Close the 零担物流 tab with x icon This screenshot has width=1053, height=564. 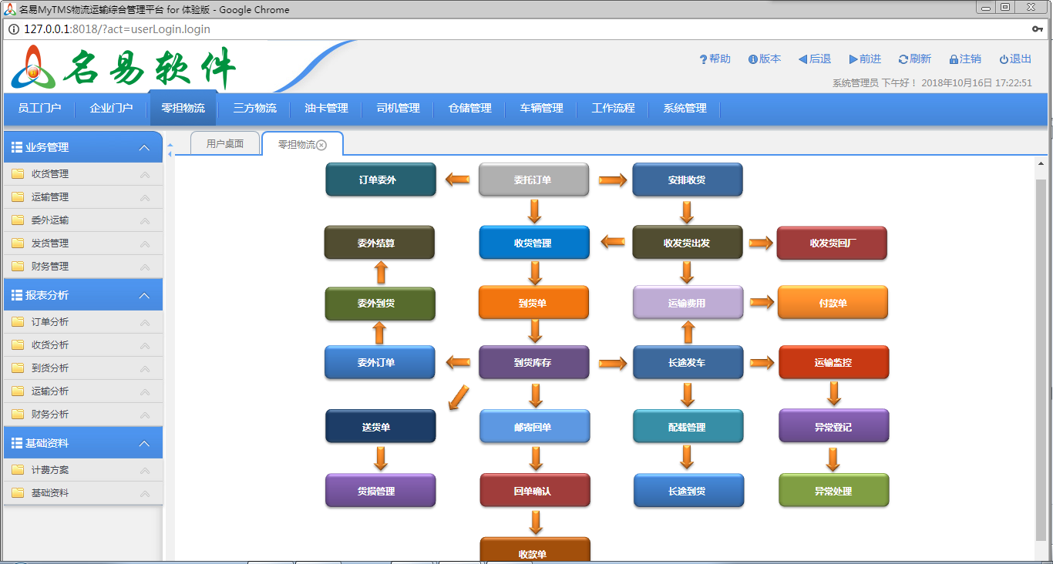tap(321, 145)
